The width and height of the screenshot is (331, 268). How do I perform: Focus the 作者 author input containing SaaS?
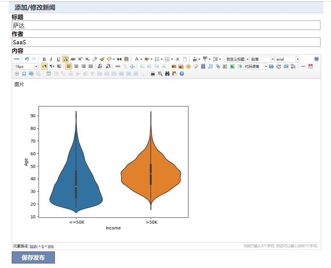coord(166,42)
